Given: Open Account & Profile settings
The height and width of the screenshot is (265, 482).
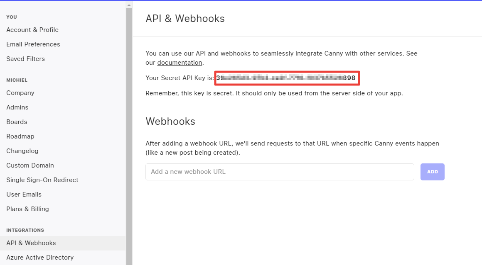Looking at the screenshot, I should coord(32,30).
